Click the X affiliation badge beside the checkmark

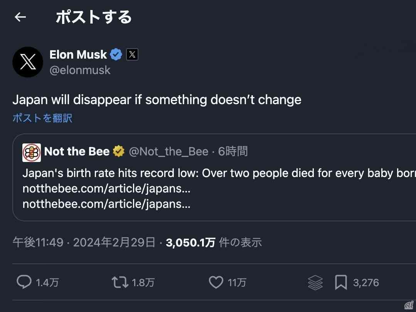[x=132, y=54]
